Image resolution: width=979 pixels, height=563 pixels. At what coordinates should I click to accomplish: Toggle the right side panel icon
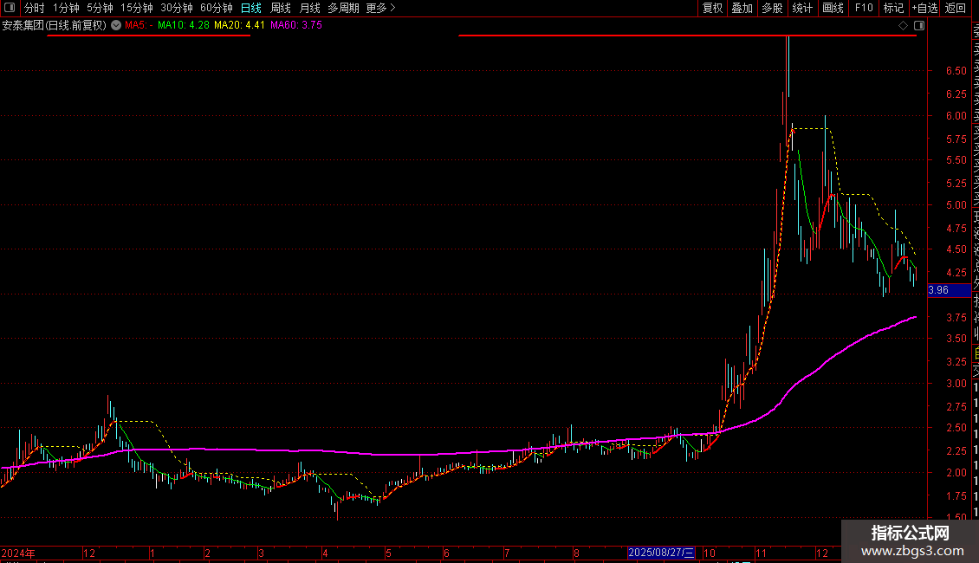pos(919,26)
